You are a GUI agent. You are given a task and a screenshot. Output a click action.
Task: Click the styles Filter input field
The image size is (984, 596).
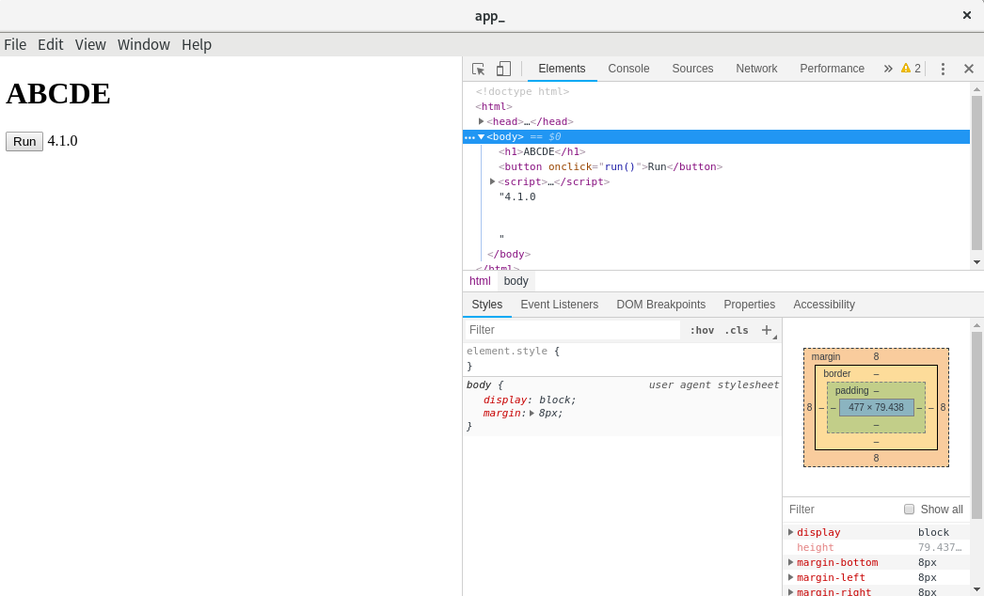(x=572, y=330)
